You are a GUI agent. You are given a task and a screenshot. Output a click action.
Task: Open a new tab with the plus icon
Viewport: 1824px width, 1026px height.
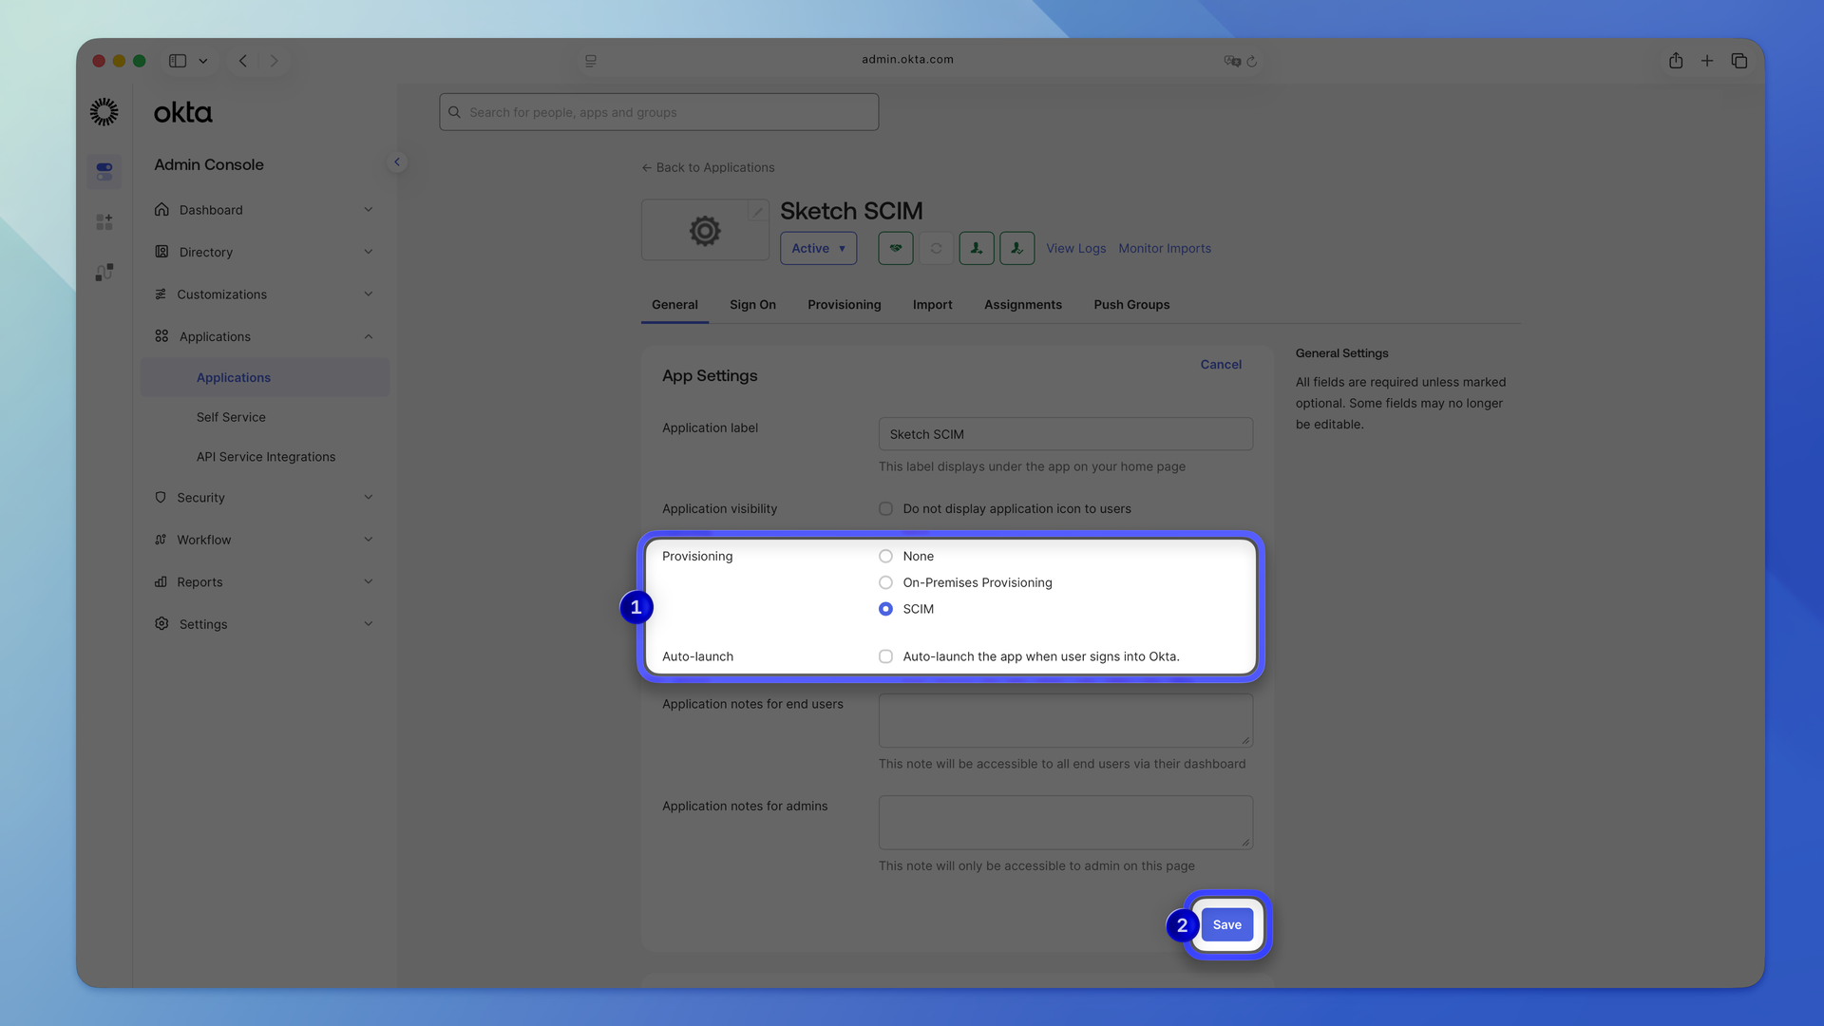coord(1707,61)
